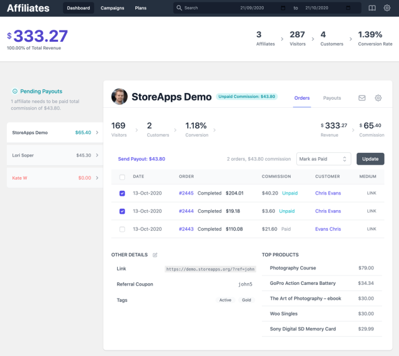Click the Pending Payouts clock icon
399x356 pixels.
[15, 91]
